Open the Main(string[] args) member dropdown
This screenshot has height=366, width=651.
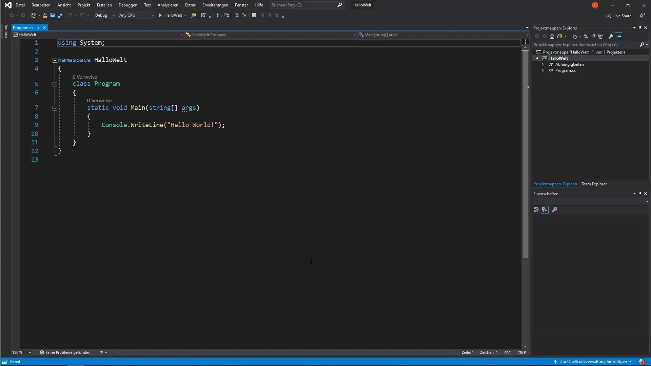click(x=443, y=35)
